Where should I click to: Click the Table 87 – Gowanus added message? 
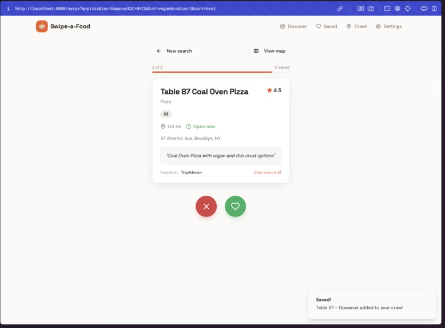359,307
